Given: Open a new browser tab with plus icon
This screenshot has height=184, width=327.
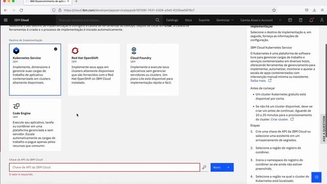Looking at the screenshot, I should [76, 2].
